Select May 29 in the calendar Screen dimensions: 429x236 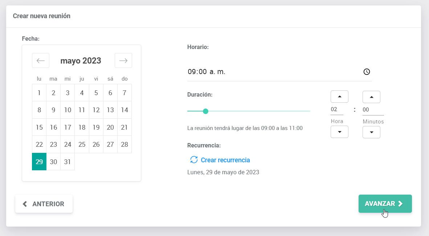click(x=39, y=162)
